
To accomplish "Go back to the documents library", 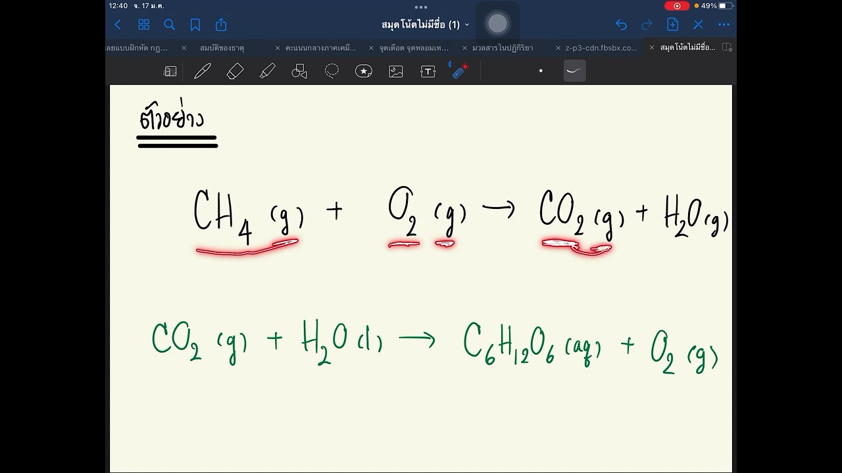I will [x=118, y=25].
